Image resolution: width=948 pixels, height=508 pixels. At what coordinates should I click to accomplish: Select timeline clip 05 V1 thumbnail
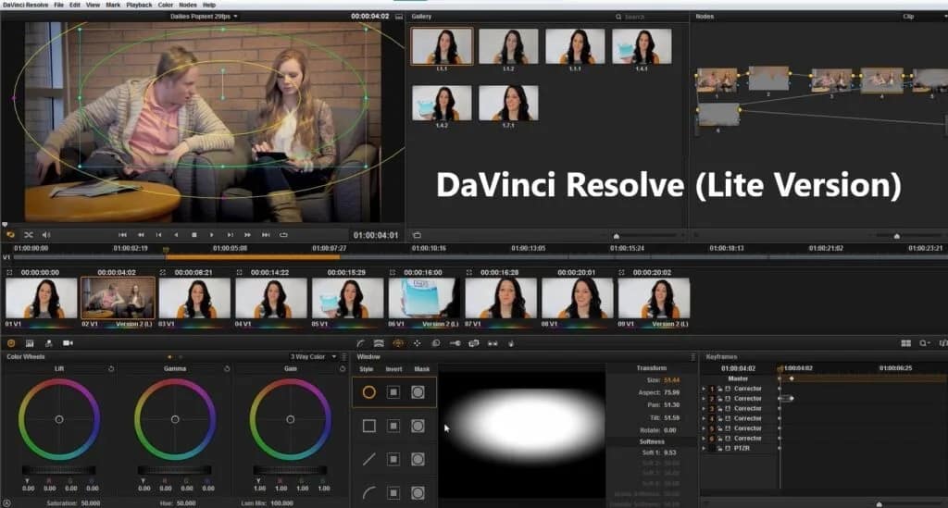coord(347,298)
